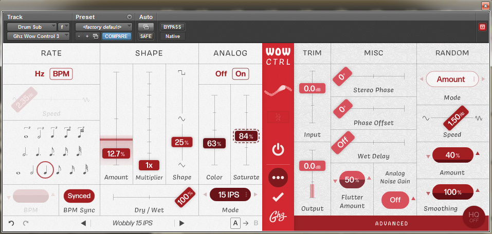
Task: Click the SAFE automation button
Action: pos(146,36)
